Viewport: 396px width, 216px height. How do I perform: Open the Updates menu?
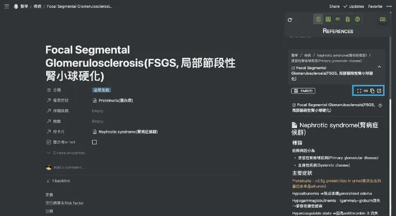[x=354, y=6]
